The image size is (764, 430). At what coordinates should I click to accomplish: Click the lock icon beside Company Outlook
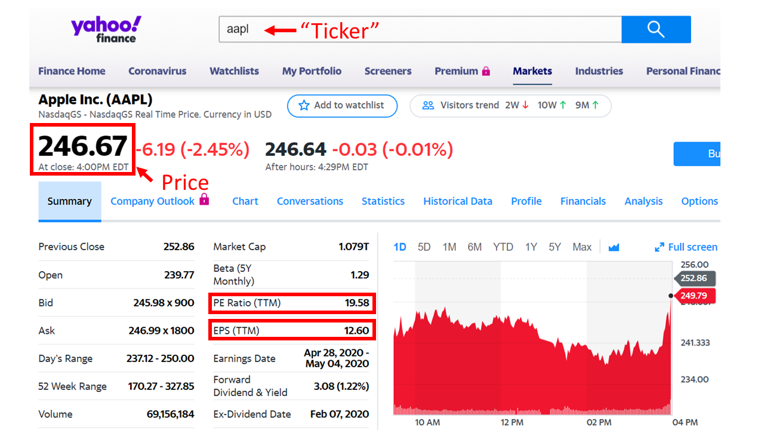click(x=204, y=199)
